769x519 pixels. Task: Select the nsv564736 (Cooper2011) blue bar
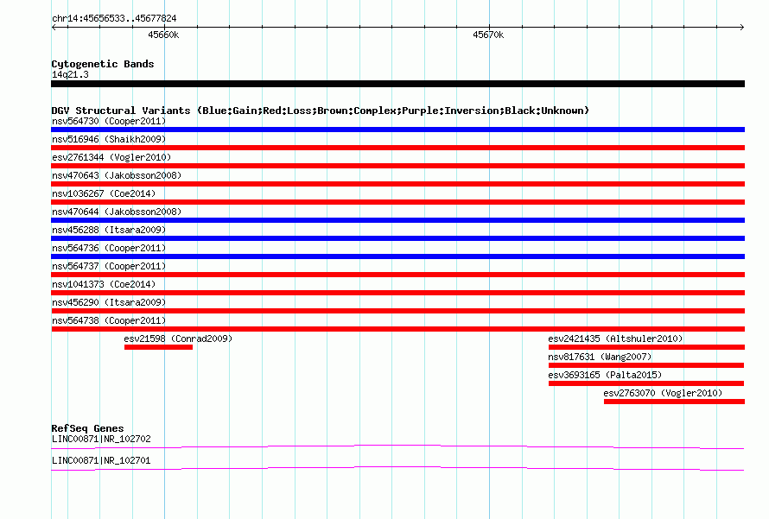pos(397,256)
